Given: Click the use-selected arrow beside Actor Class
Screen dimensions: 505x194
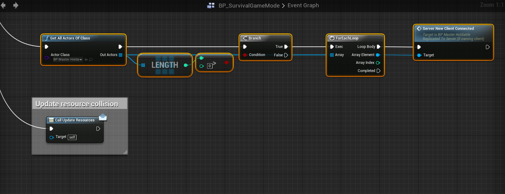Looking at the screenshot, I should coord(86,60).
